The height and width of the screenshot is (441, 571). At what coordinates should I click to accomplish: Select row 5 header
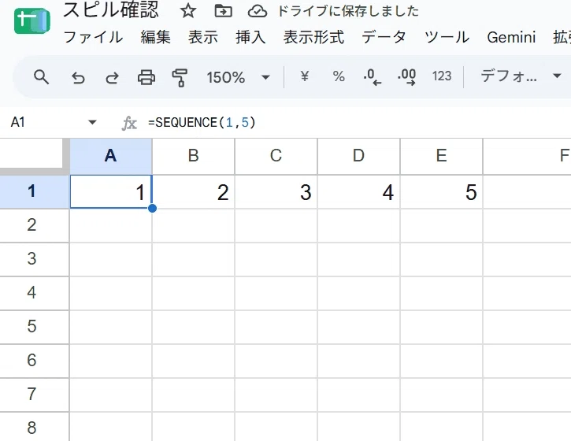[34, 327]
